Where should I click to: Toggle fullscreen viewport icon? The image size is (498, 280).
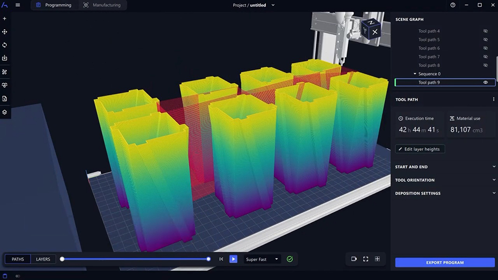click(x=366, y=259)
